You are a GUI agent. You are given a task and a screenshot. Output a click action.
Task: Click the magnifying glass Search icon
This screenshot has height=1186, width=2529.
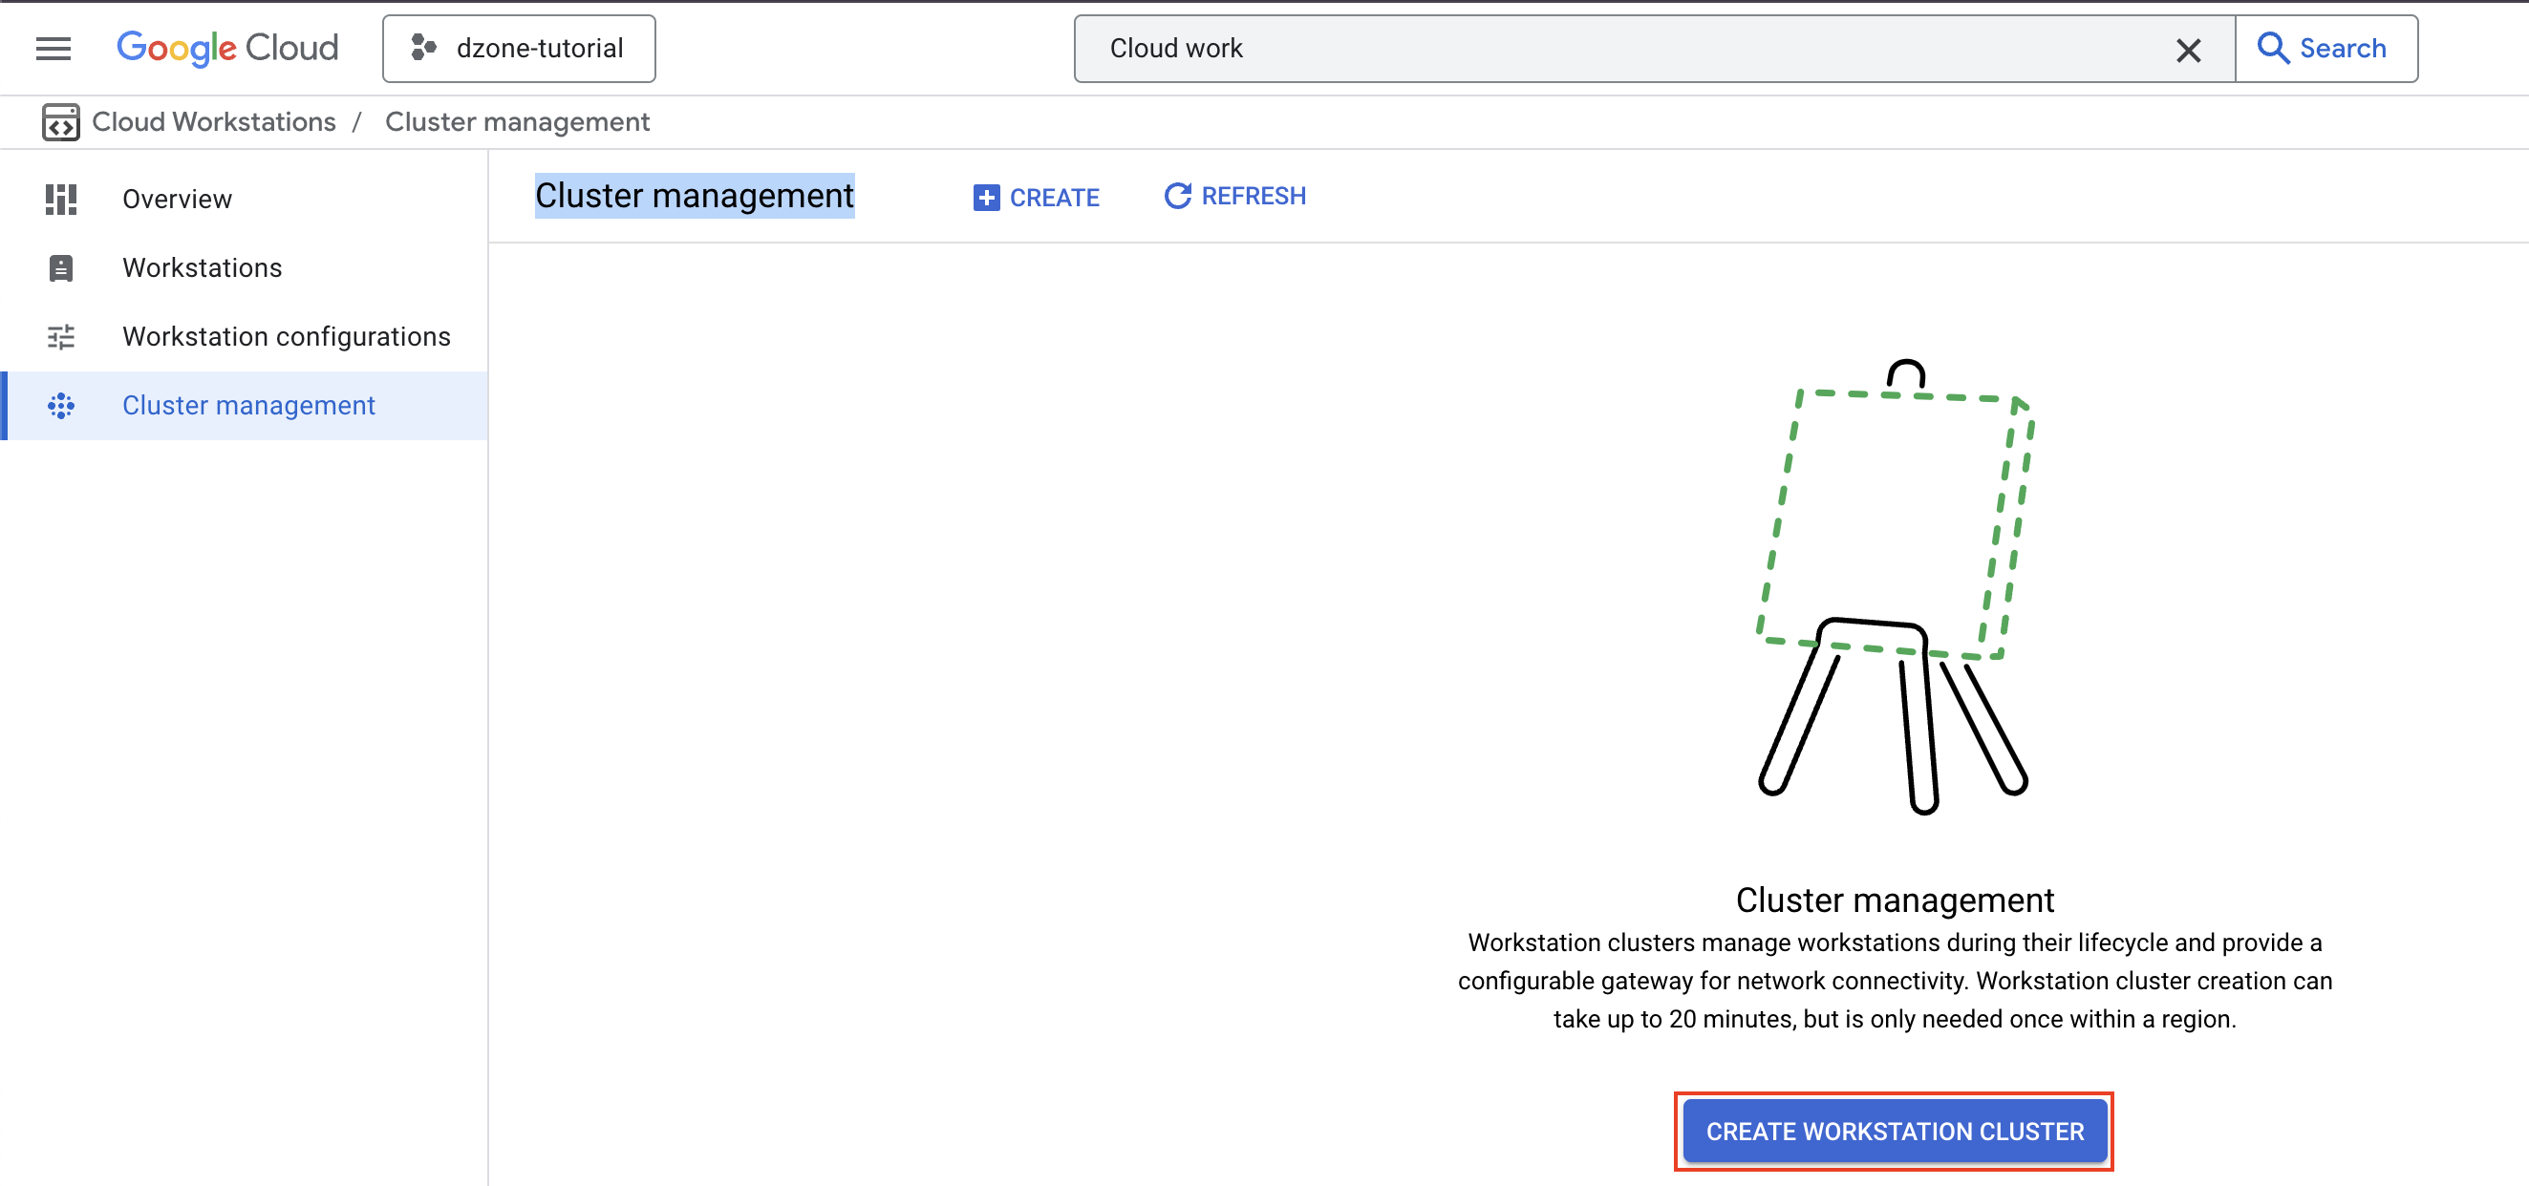pyautogui.click(x=2276, y=48)
